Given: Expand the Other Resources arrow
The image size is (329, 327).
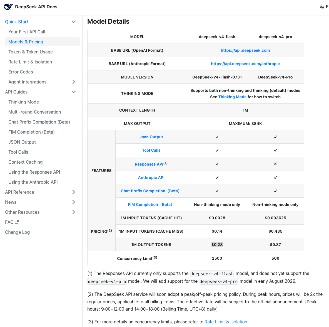Looking at the screenshot, I should click(x=73, y=212).
